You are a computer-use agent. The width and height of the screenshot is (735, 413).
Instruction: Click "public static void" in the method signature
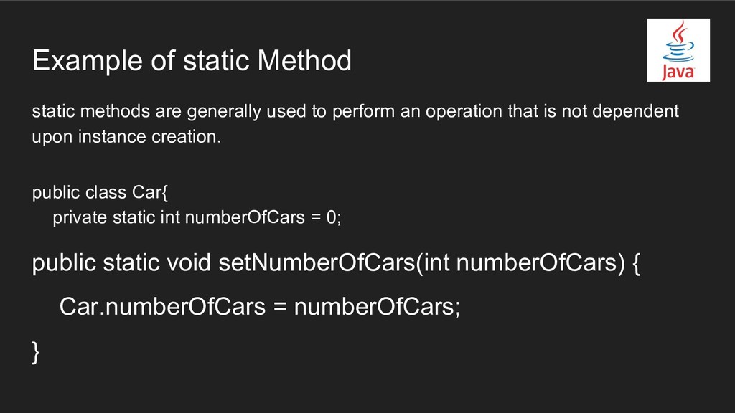point(121,264)
